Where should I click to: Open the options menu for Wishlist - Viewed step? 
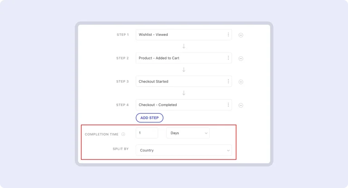pyautogui.click(x=228, y=35)
